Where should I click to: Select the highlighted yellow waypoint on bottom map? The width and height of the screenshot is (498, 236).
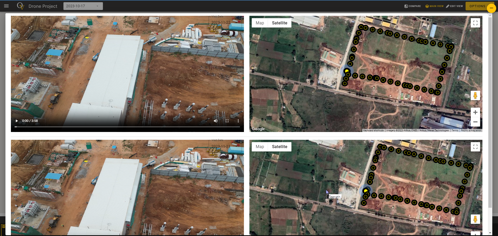366,191
